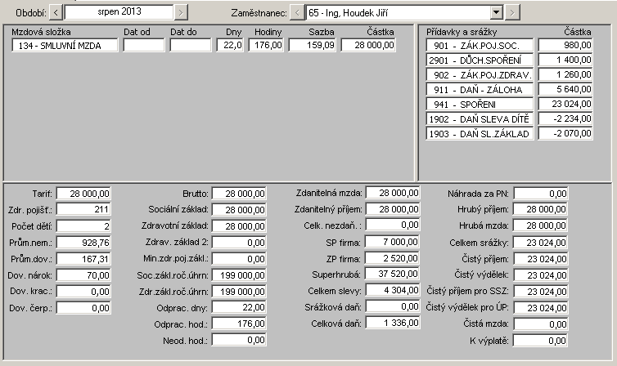Select row 941 - SPOŘENI

tap(480, 104)
